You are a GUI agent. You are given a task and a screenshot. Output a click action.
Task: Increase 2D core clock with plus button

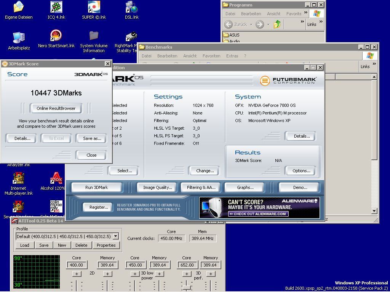coord(77,274)
